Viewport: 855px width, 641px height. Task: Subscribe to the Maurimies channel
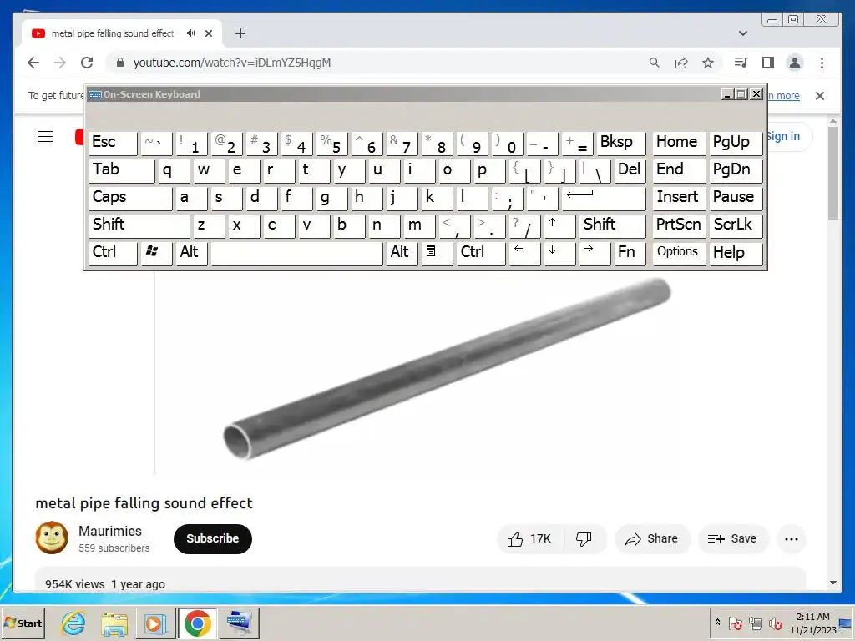tap(213, 538)
